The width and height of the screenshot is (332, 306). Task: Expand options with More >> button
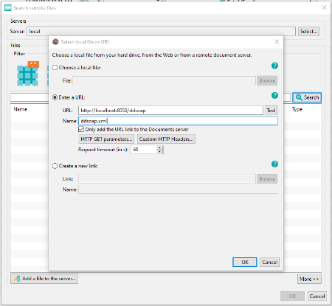pyautogui.click(x=309, y=279)
